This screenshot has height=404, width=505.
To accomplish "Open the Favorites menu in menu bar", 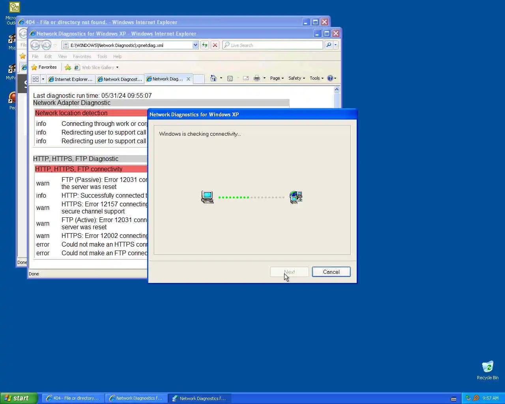I will [x=82, y=56].
